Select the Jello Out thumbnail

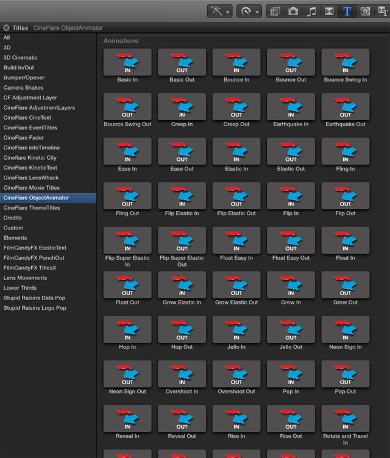[x=291, y=329]
